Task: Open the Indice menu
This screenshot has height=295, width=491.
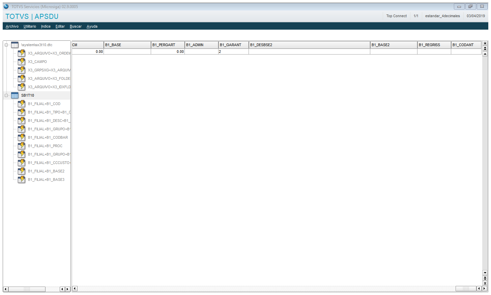Action: [x=46, y=26]
